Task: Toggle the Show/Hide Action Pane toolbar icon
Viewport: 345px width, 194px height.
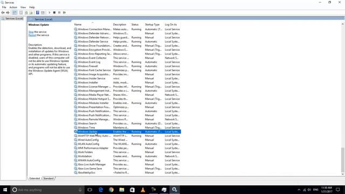Action: pyautogui.click(x=43, y=13)
